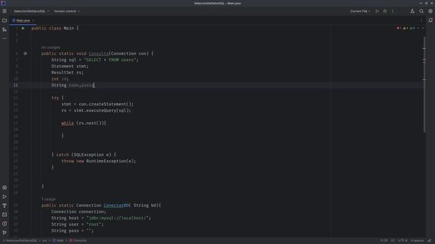Click the 'int id;' declaration

(60, 79)
